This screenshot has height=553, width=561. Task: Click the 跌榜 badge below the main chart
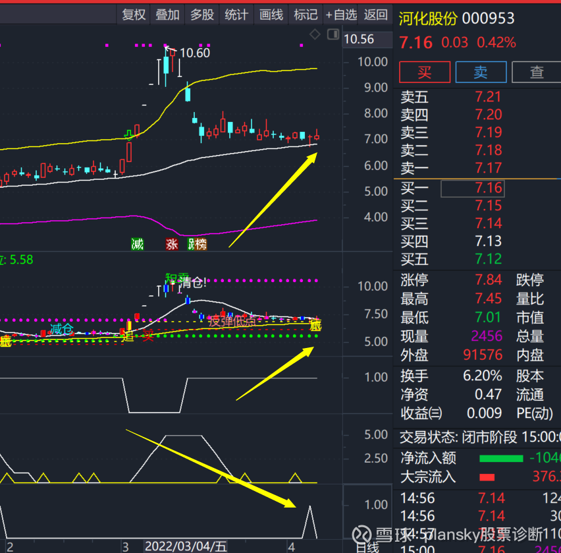coord(196,244)
